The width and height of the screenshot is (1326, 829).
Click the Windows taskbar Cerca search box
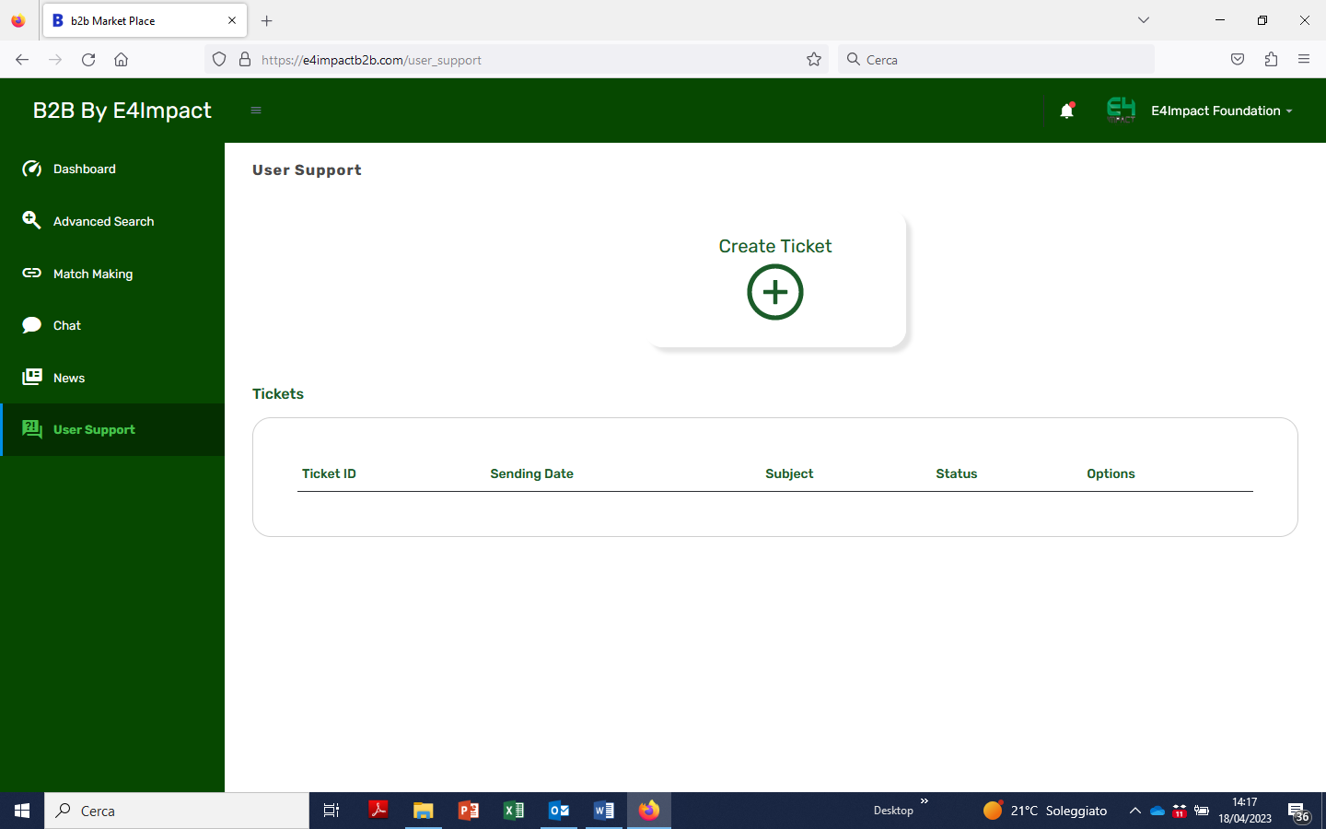click(177, 811)
